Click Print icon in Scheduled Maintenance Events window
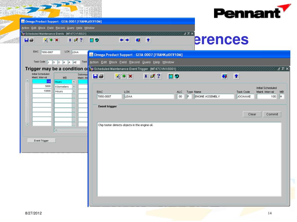This screenshot has height=222, width=297. tap(31, 40)
